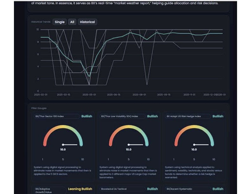Viewport: 251px width, 194px height.
Task: Open the Historical trends view
Action: 87,22
